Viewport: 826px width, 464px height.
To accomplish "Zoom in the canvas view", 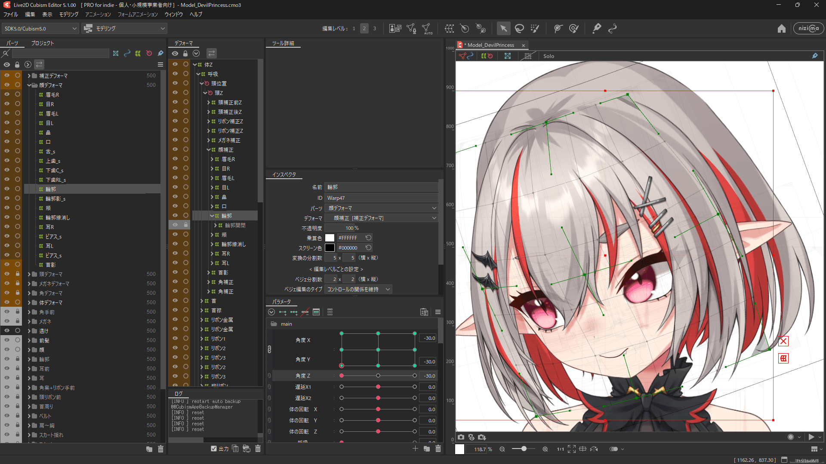I will click(x=545, y=449).
